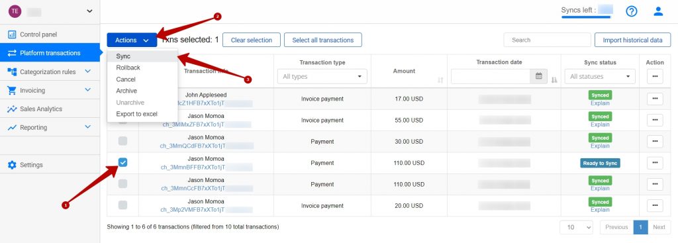The height and width of the screenshot is (243, 678).
Task: Click into the Search input field
Action: [547, 40]
